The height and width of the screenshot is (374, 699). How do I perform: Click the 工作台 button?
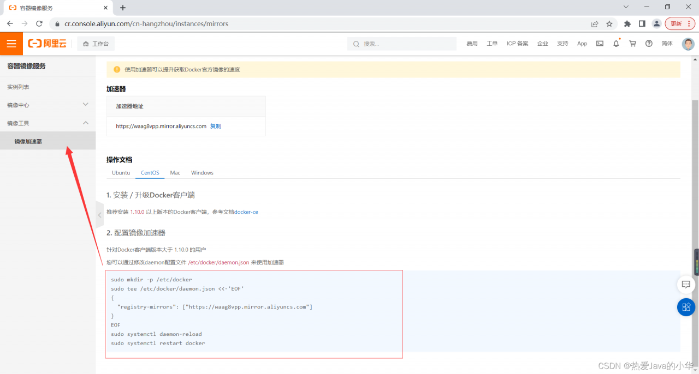pos(96,44)
